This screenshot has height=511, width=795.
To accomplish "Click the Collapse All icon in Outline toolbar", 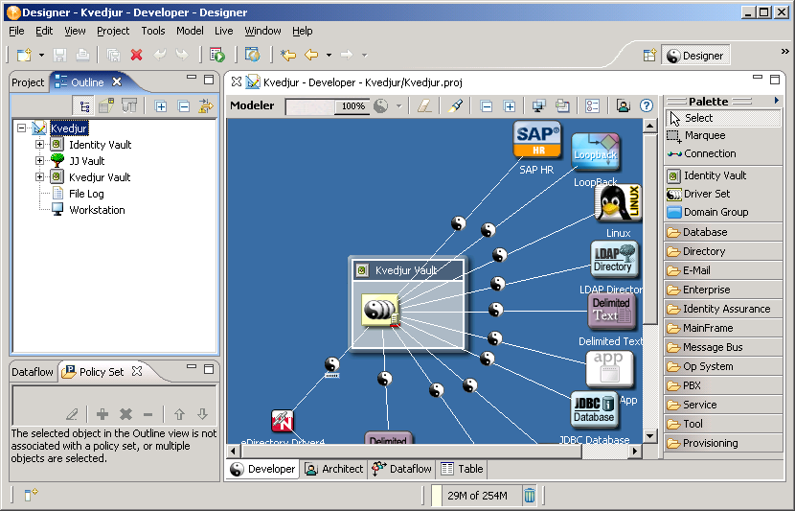I will click(x=184, y=106).
